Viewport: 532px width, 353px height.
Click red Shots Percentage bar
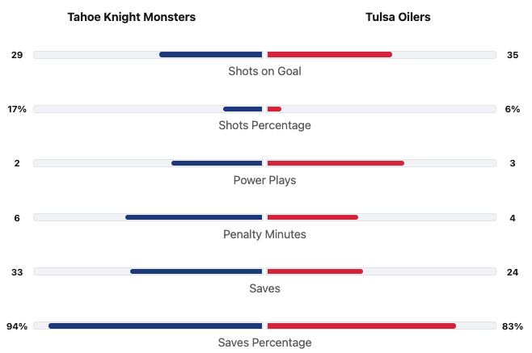[274, 109]
